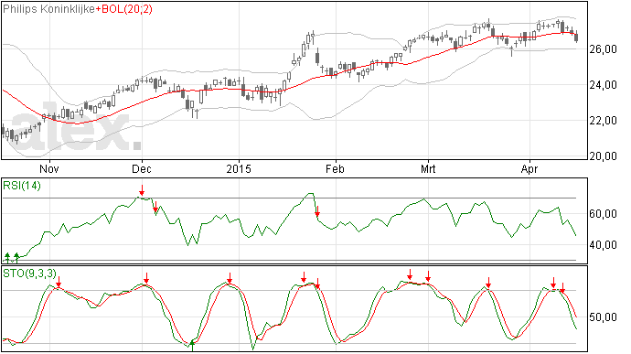Viewport: 631px width, 354px height.
Task: Click the 24,00 price axis label
Action: pos(603,85)
